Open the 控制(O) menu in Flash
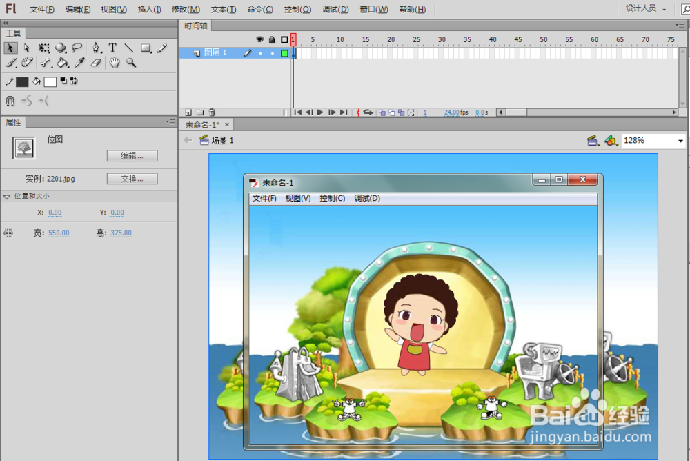690x461 pixels. pos(297,9)
